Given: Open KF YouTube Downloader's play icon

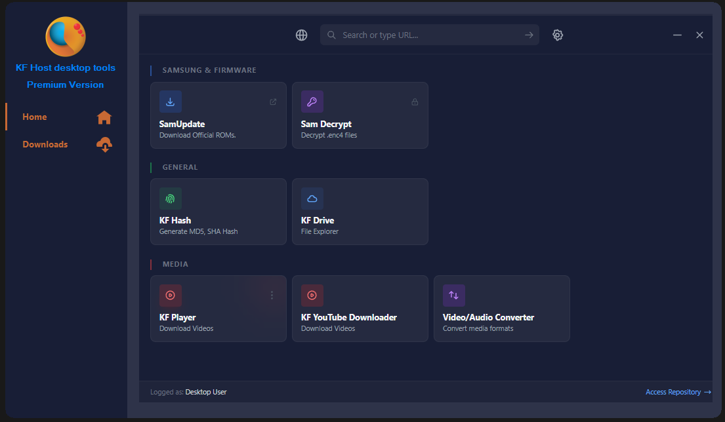Looking at the screenshot, I should (312, 296).
